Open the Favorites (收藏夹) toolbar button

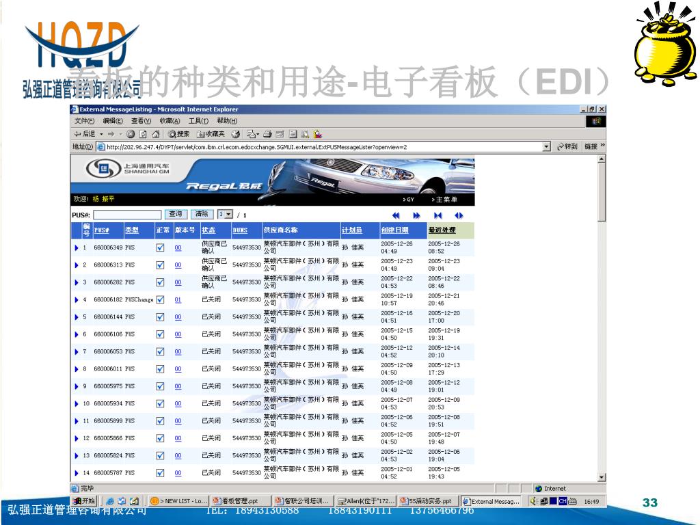coord(211,134)
